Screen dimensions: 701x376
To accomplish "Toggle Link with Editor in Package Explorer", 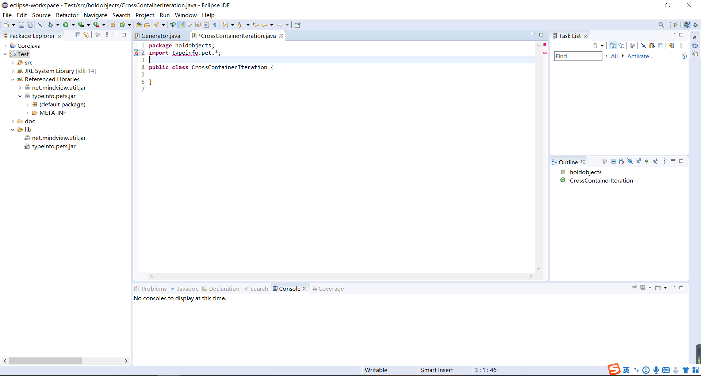I will (x=86, y=35).
